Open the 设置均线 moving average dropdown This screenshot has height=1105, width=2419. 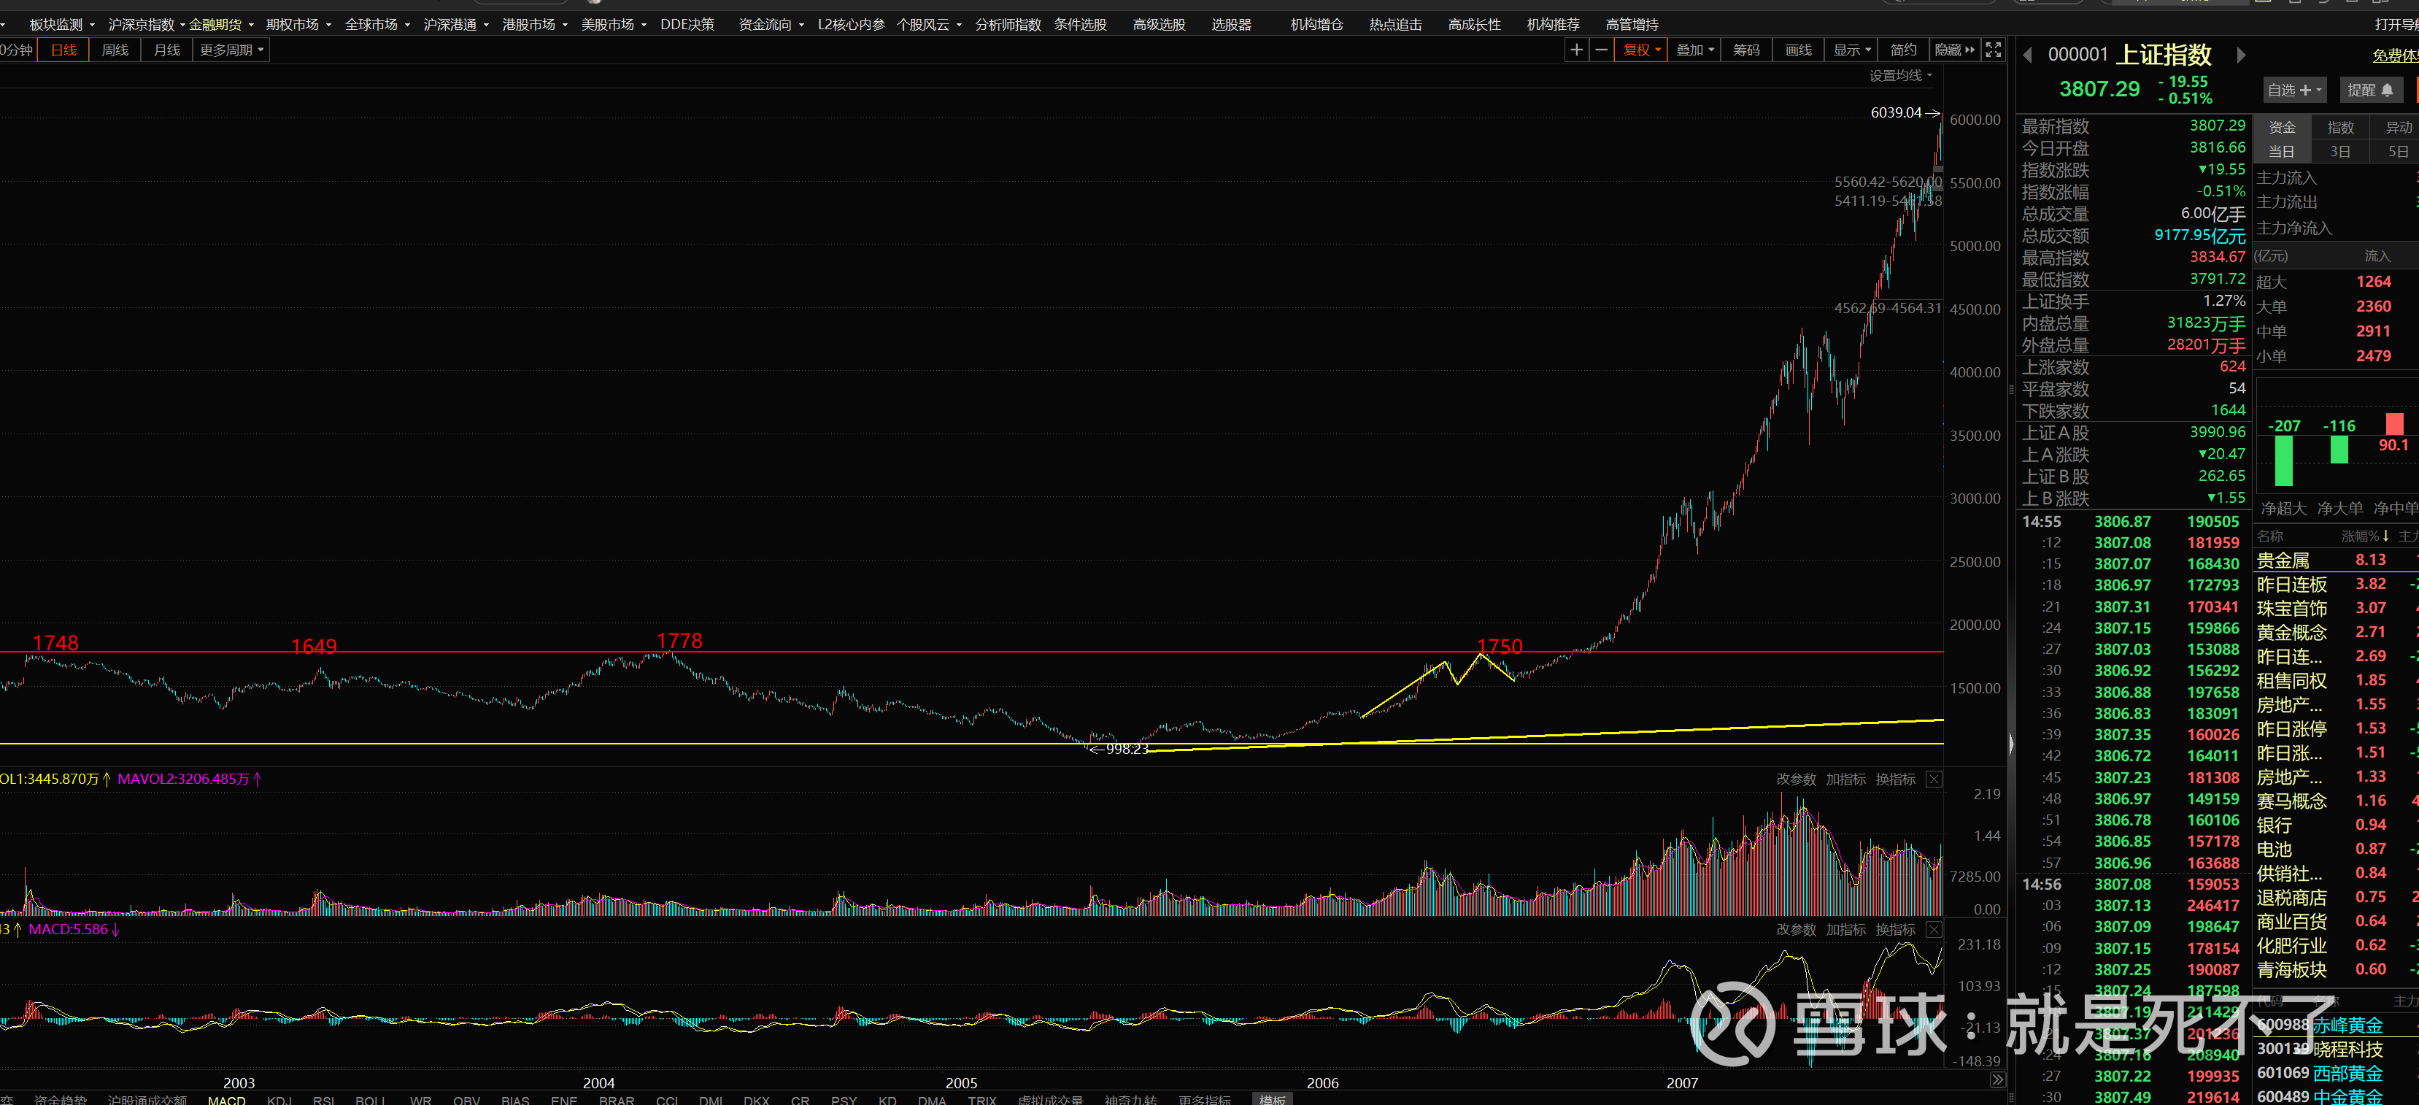(1901, 75)
